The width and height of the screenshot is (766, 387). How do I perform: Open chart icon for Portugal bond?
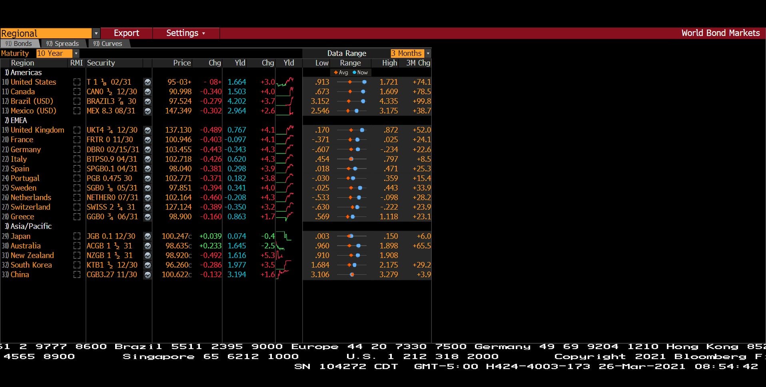tap(148, 178)
